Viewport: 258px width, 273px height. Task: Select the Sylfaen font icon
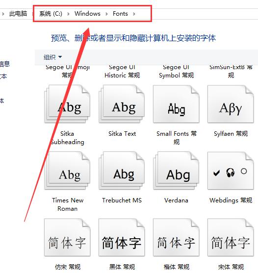coord(231,104)
